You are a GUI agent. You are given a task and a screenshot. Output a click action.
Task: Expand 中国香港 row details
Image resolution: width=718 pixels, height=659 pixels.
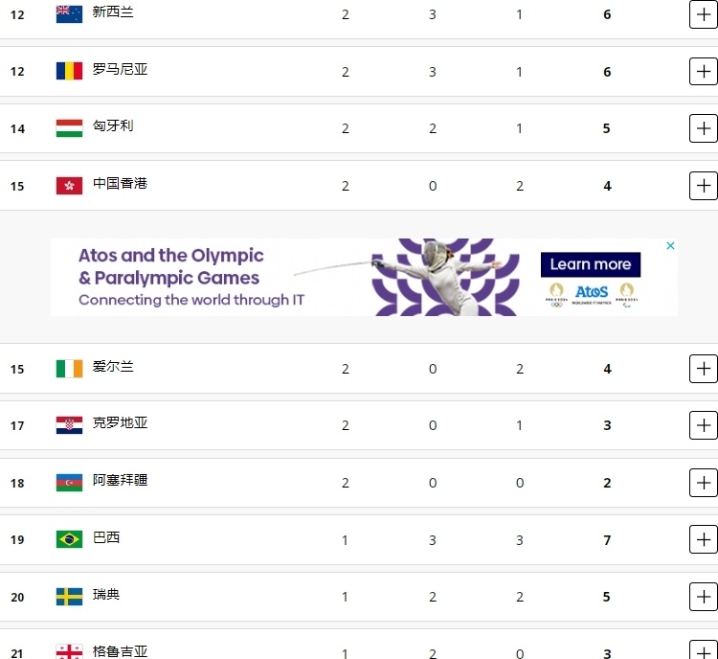coord(703,185)
